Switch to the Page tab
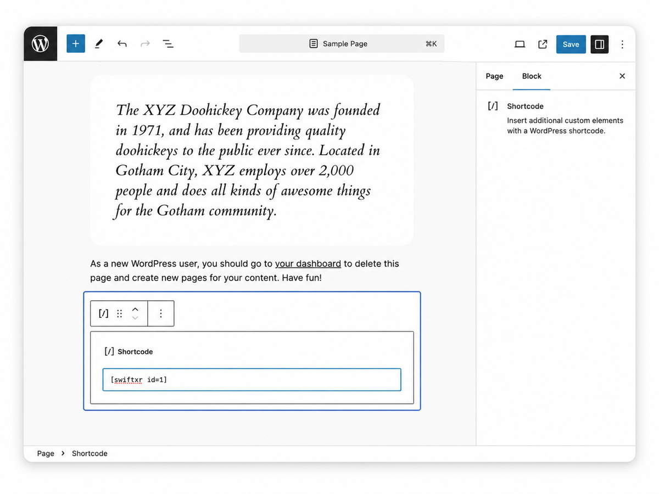The height and width of the screenshot is (494, 659). [494, 76]
